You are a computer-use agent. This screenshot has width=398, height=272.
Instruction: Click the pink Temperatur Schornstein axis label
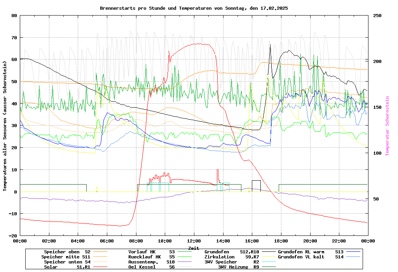pyautogui.click(x=387, y=126)
